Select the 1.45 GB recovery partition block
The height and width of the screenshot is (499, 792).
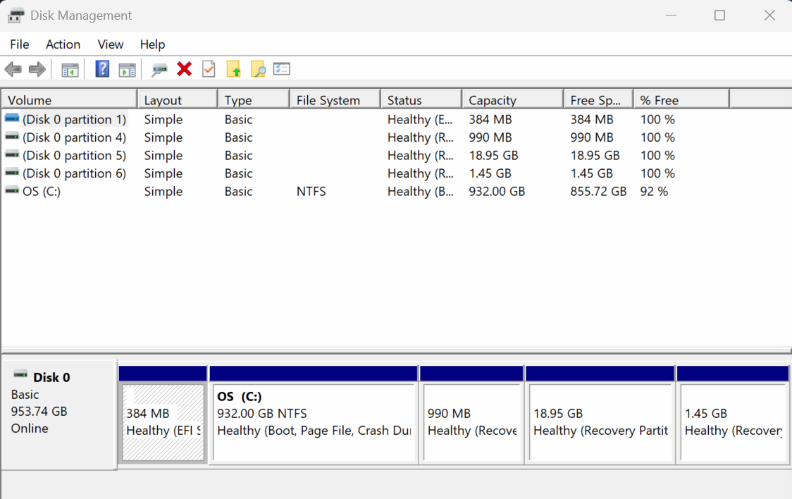[733, 422]
